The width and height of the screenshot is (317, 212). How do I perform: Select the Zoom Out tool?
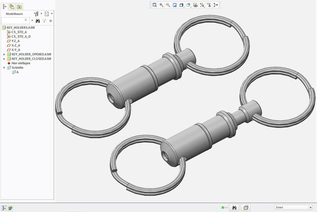(168, 5)
